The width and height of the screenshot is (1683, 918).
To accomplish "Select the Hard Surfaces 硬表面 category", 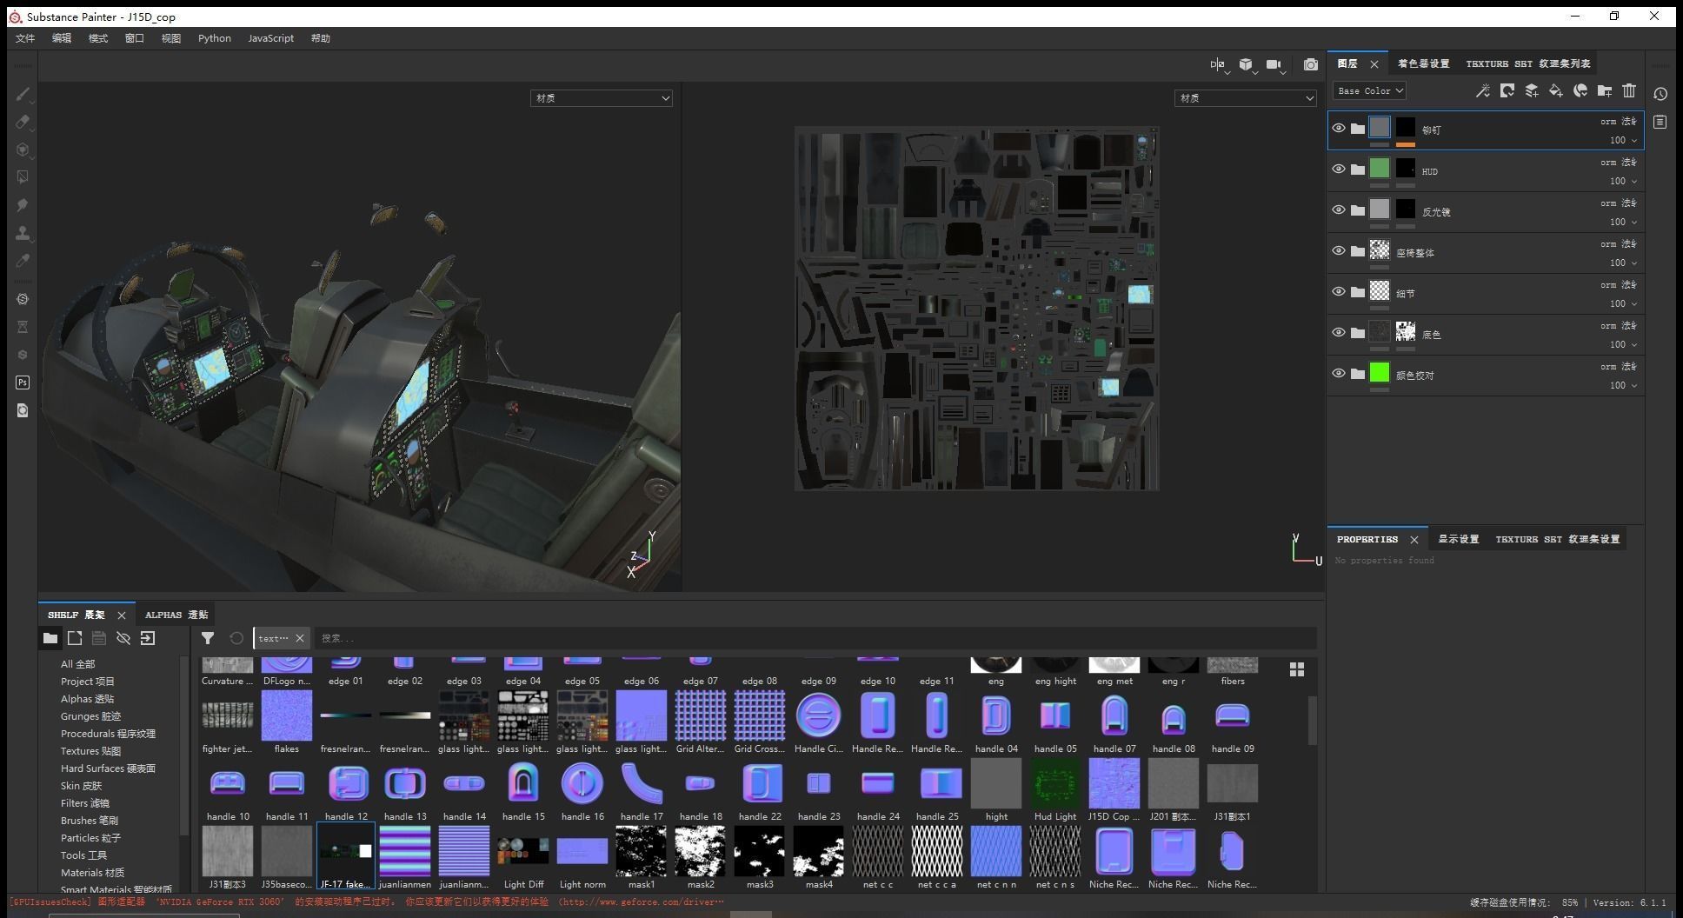I will (x=108, y=768).
